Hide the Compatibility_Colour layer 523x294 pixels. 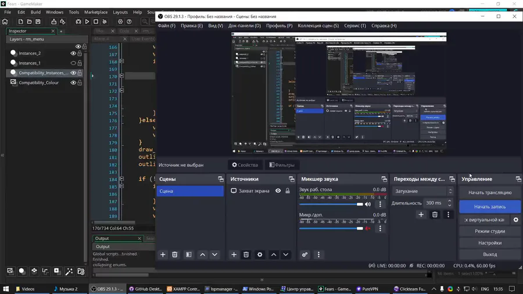click(73, 83)
